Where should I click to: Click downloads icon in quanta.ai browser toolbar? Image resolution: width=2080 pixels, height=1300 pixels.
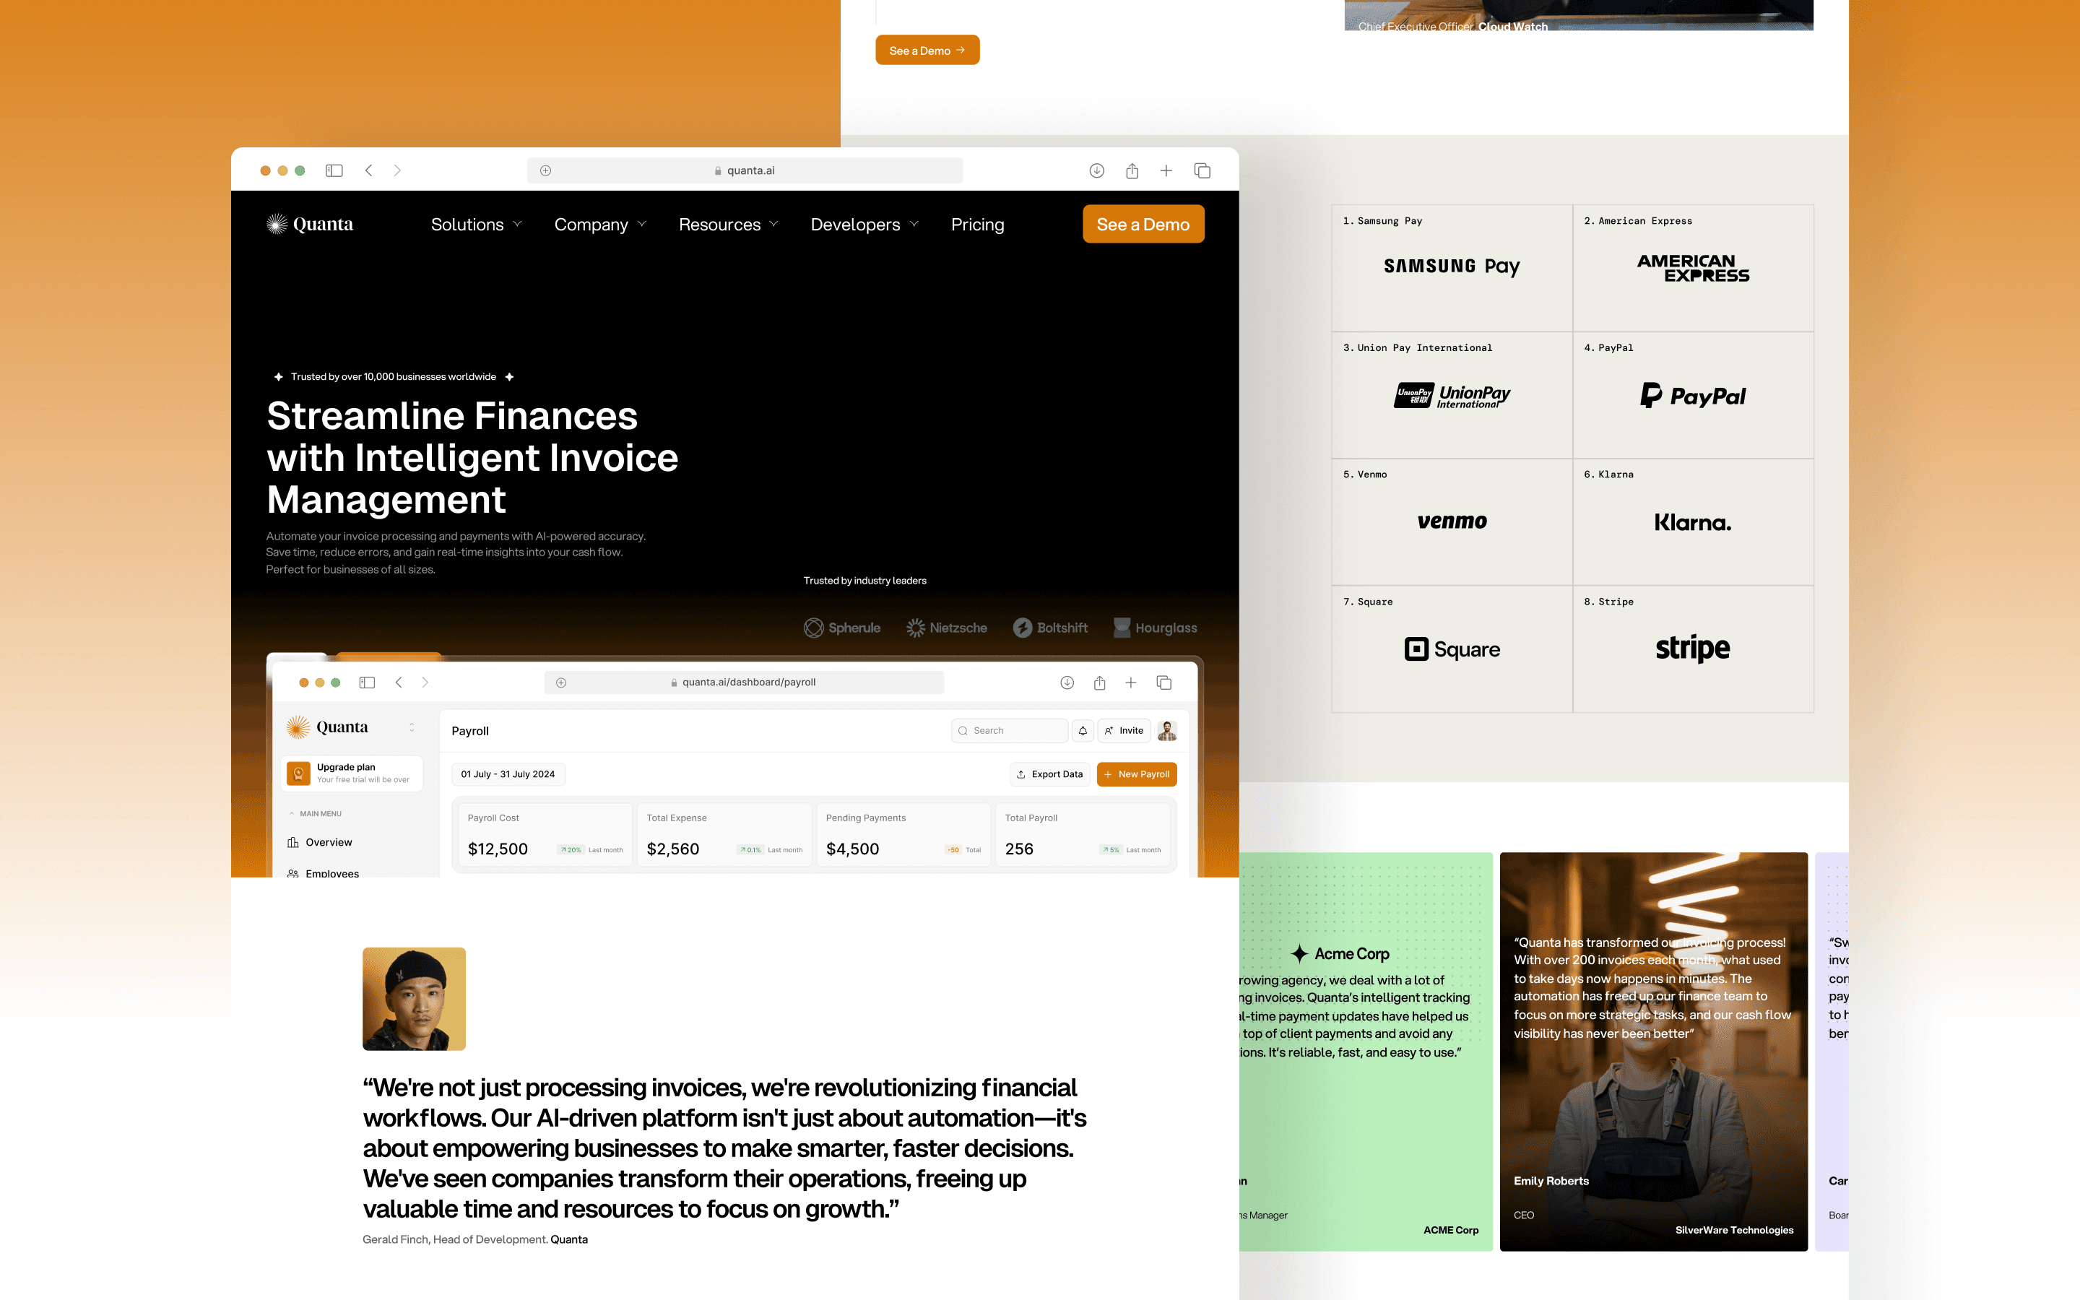click(1097, 170)
